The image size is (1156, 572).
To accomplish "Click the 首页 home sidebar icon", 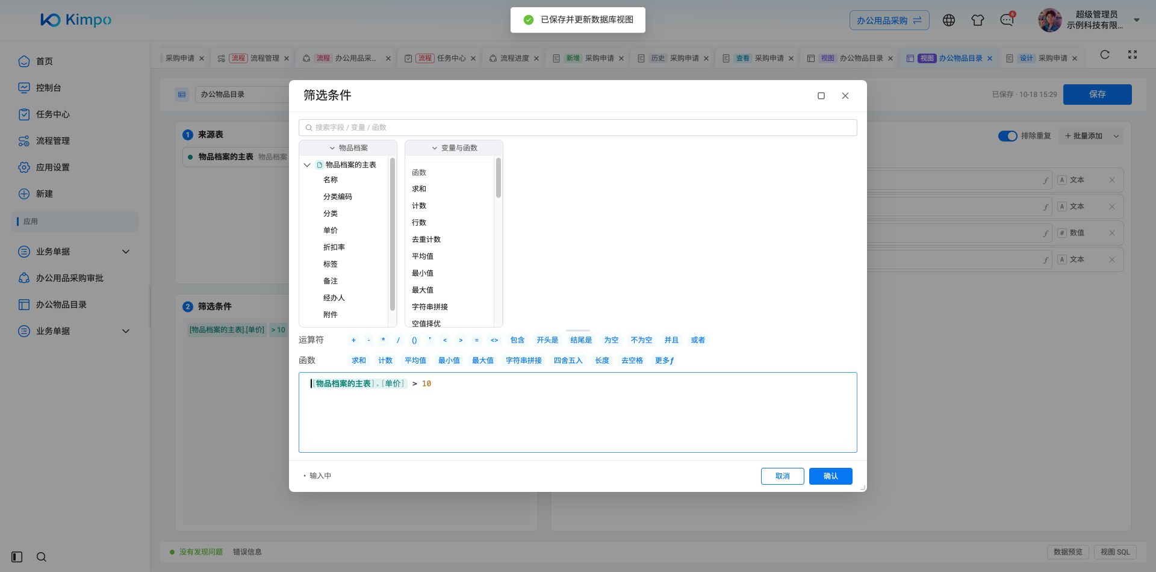I will (x=24, y=61).
